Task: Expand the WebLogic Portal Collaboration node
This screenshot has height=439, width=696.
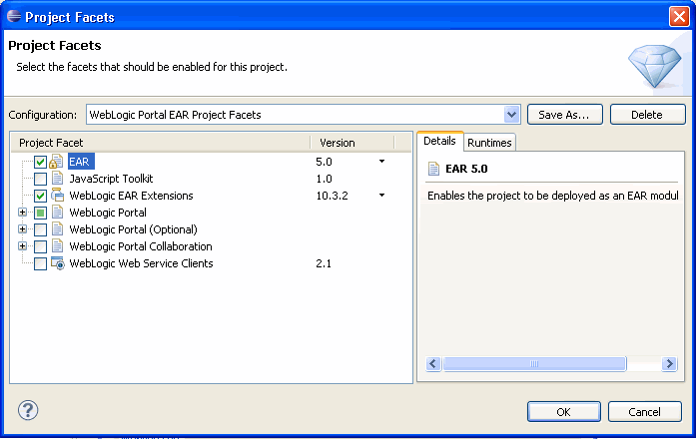Action: (22, 246)
